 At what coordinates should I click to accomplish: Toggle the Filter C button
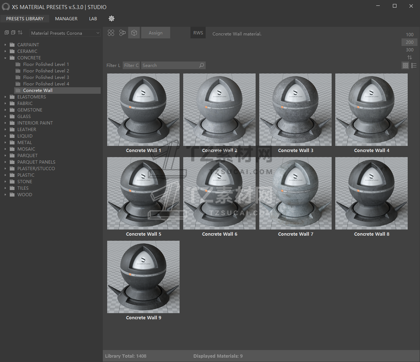tap(131, 66)
